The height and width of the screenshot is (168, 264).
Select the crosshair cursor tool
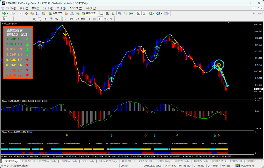tap(10, 19)
